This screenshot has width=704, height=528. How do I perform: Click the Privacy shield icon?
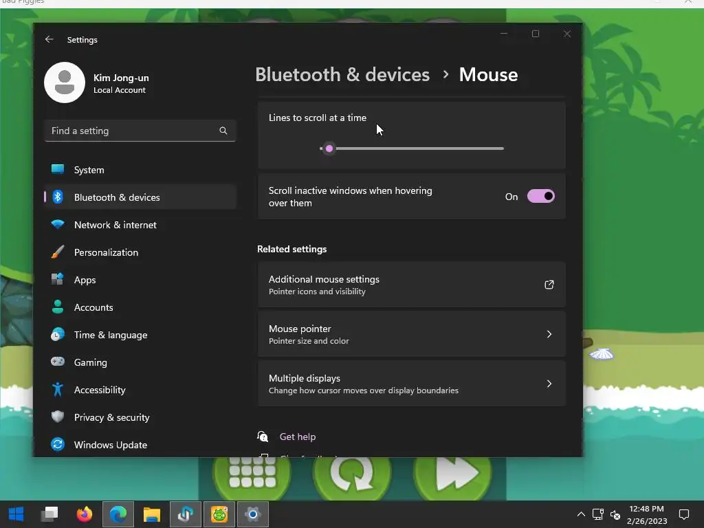(58, 417)
